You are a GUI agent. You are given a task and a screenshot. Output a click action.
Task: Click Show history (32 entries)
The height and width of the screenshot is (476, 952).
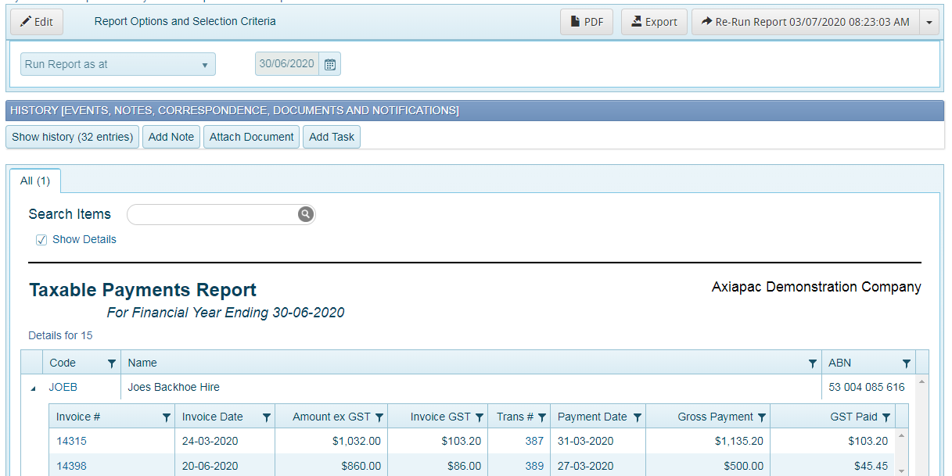pos(72,137)
